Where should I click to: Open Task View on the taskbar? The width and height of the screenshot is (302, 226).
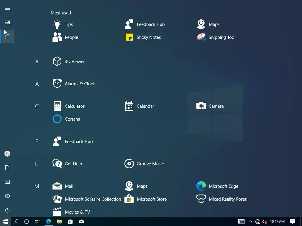pyautogui.click(x=37, y=222)
